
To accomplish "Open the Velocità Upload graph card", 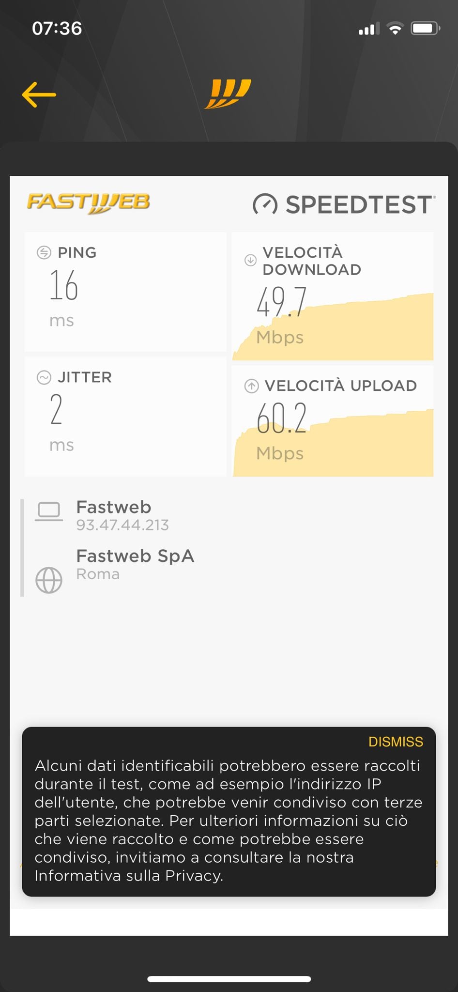I will click(x=333, y=421).
